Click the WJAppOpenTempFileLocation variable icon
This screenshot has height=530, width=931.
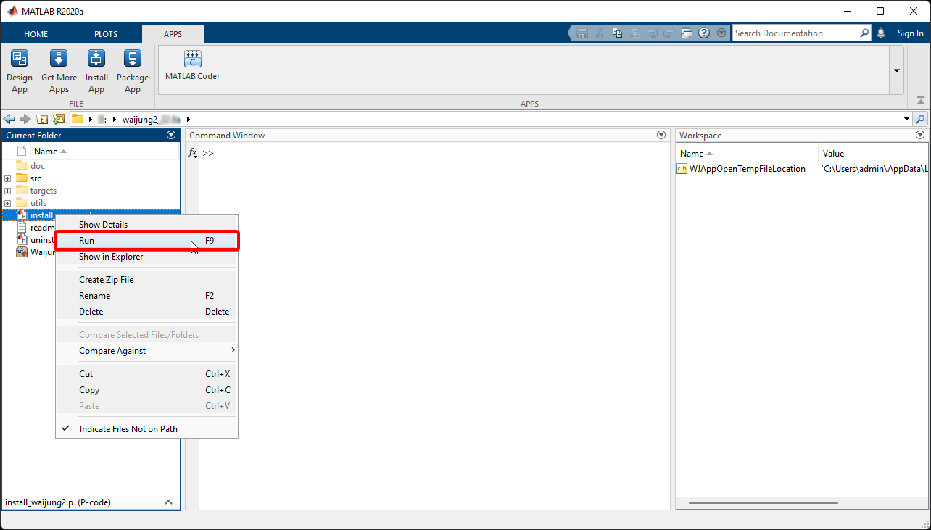pos(682,169)
